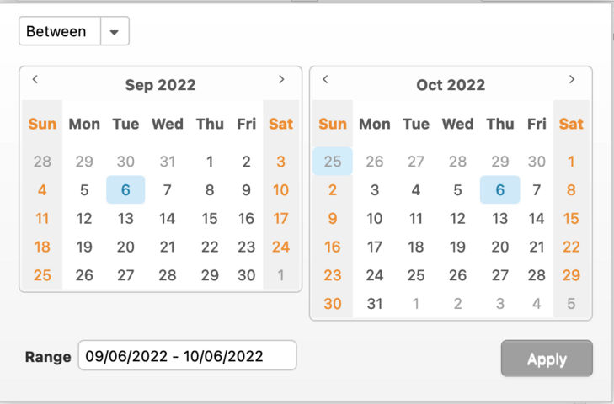
Task: Choose Sunday September 18 in the left calendar
Action: 42,247
